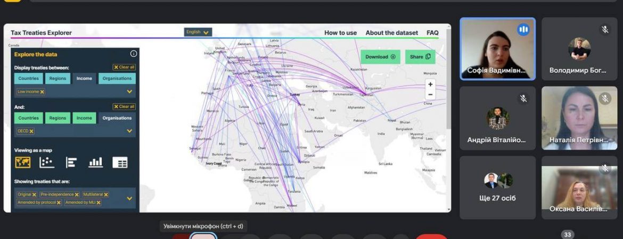Viewport: 623px width, 239px height.
Task: Click the Ethiopia label on map
Action: [x=304, y=161]
